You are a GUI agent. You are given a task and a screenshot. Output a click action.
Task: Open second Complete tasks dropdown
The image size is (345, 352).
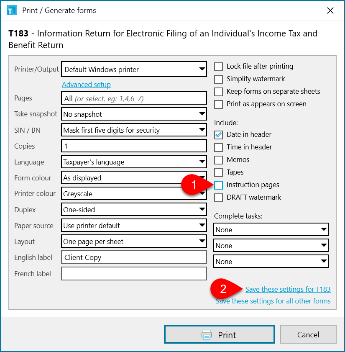point(271,245)
